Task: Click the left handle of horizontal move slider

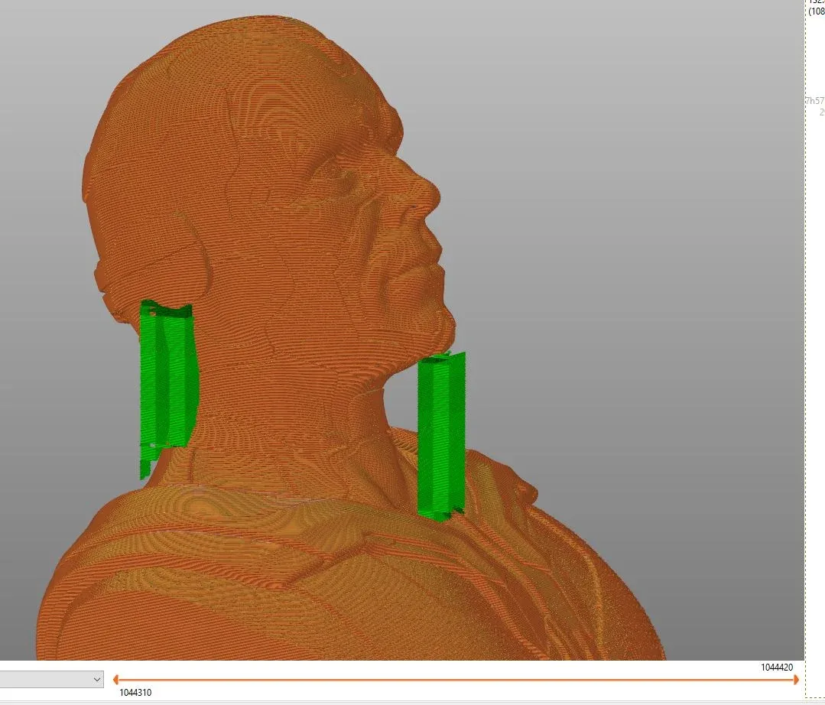Action: pyautogui.click(x=115, y=680)
